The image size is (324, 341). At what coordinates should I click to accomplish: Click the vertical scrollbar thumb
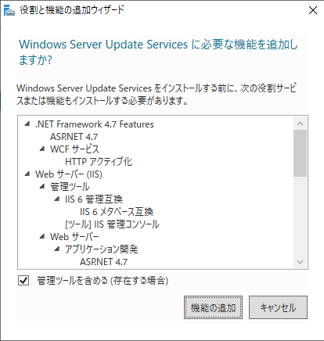pyautogui.click(x=300, y=153)
